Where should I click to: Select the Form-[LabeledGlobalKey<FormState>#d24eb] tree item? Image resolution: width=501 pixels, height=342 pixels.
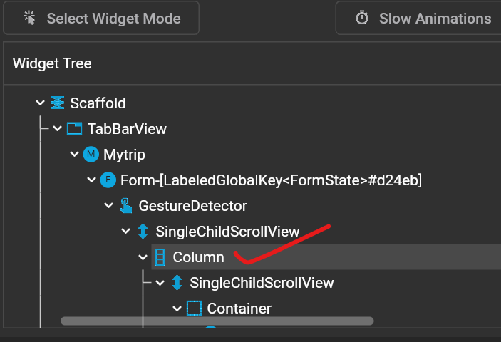coord(271,180)
